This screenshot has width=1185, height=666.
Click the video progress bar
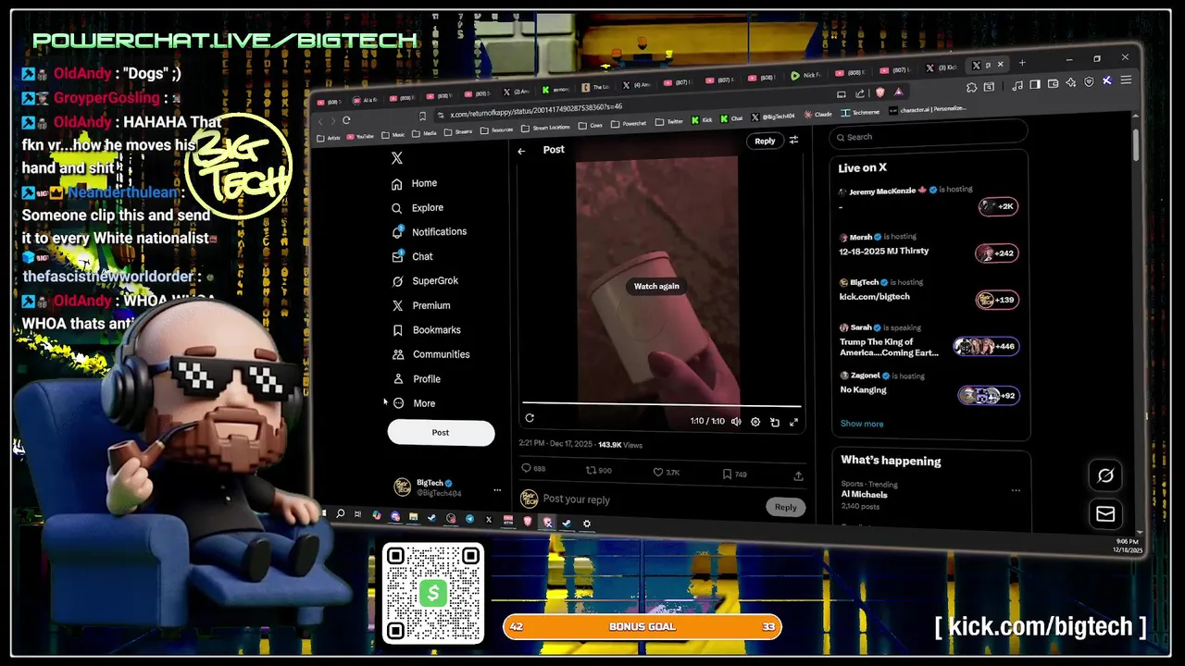(661, 405)
